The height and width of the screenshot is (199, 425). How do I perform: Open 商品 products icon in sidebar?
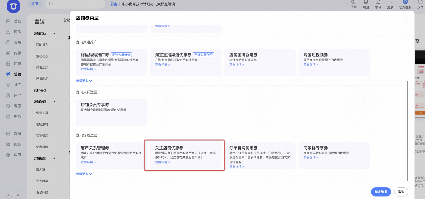pyautogui.click(x=8, y=32)
